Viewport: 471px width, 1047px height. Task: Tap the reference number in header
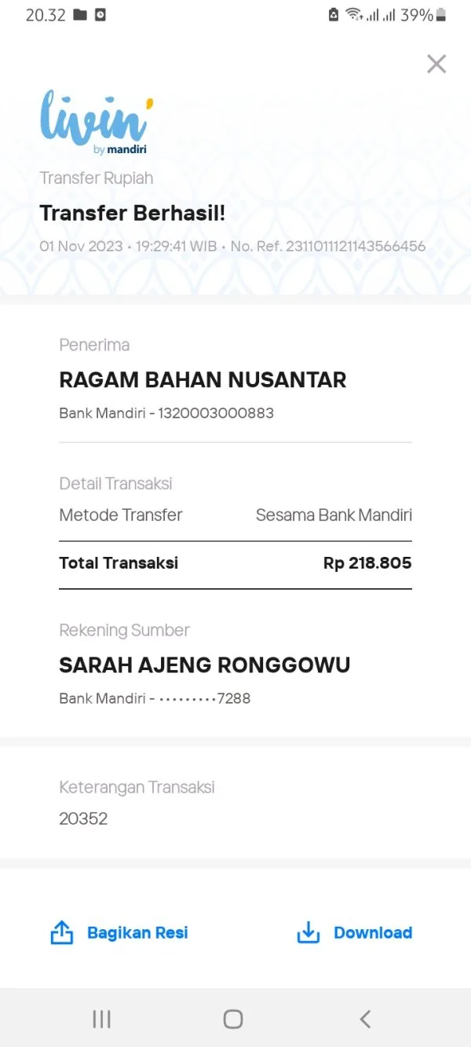pyautogui.click(x=356, y=246)
